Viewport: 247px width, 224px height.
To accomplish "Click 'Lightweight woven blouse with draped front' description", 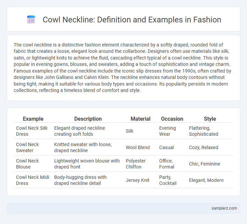I will click(88, 164).
